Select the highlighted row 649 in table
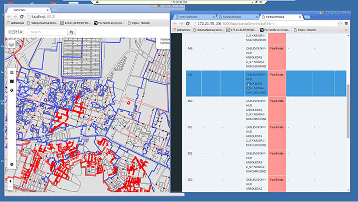 point(266,83)
